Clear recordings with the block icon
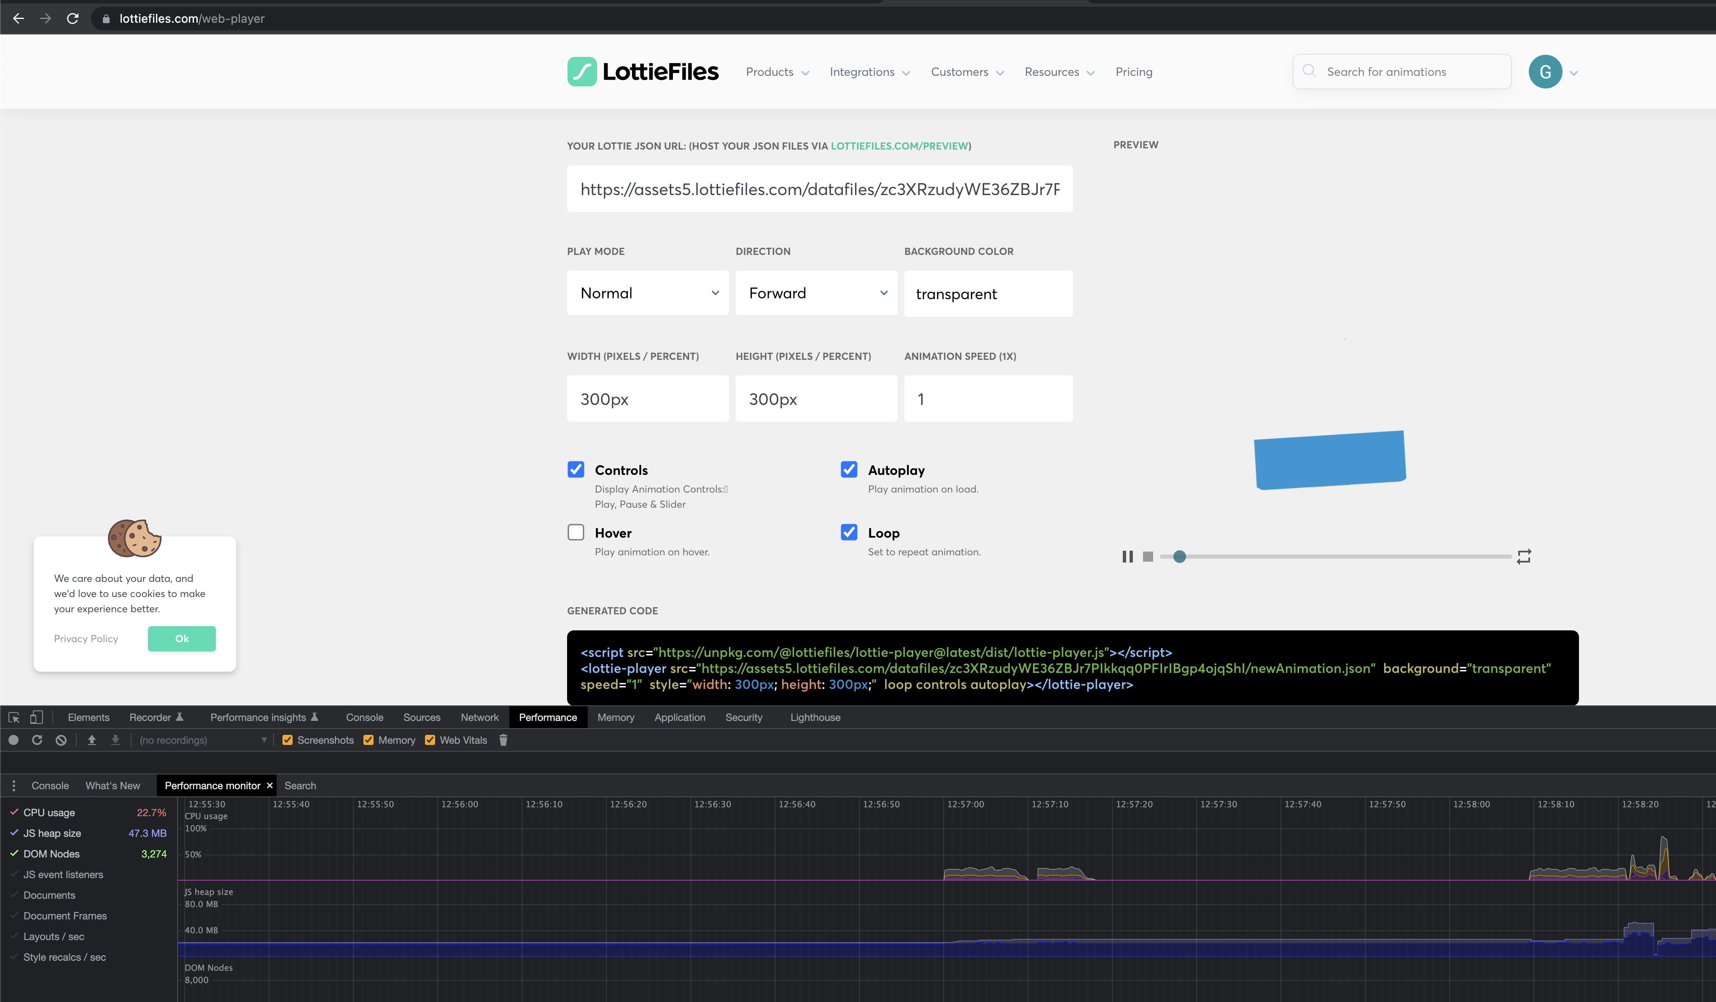Screen dimensions: 1716x1002 (61, 740)
